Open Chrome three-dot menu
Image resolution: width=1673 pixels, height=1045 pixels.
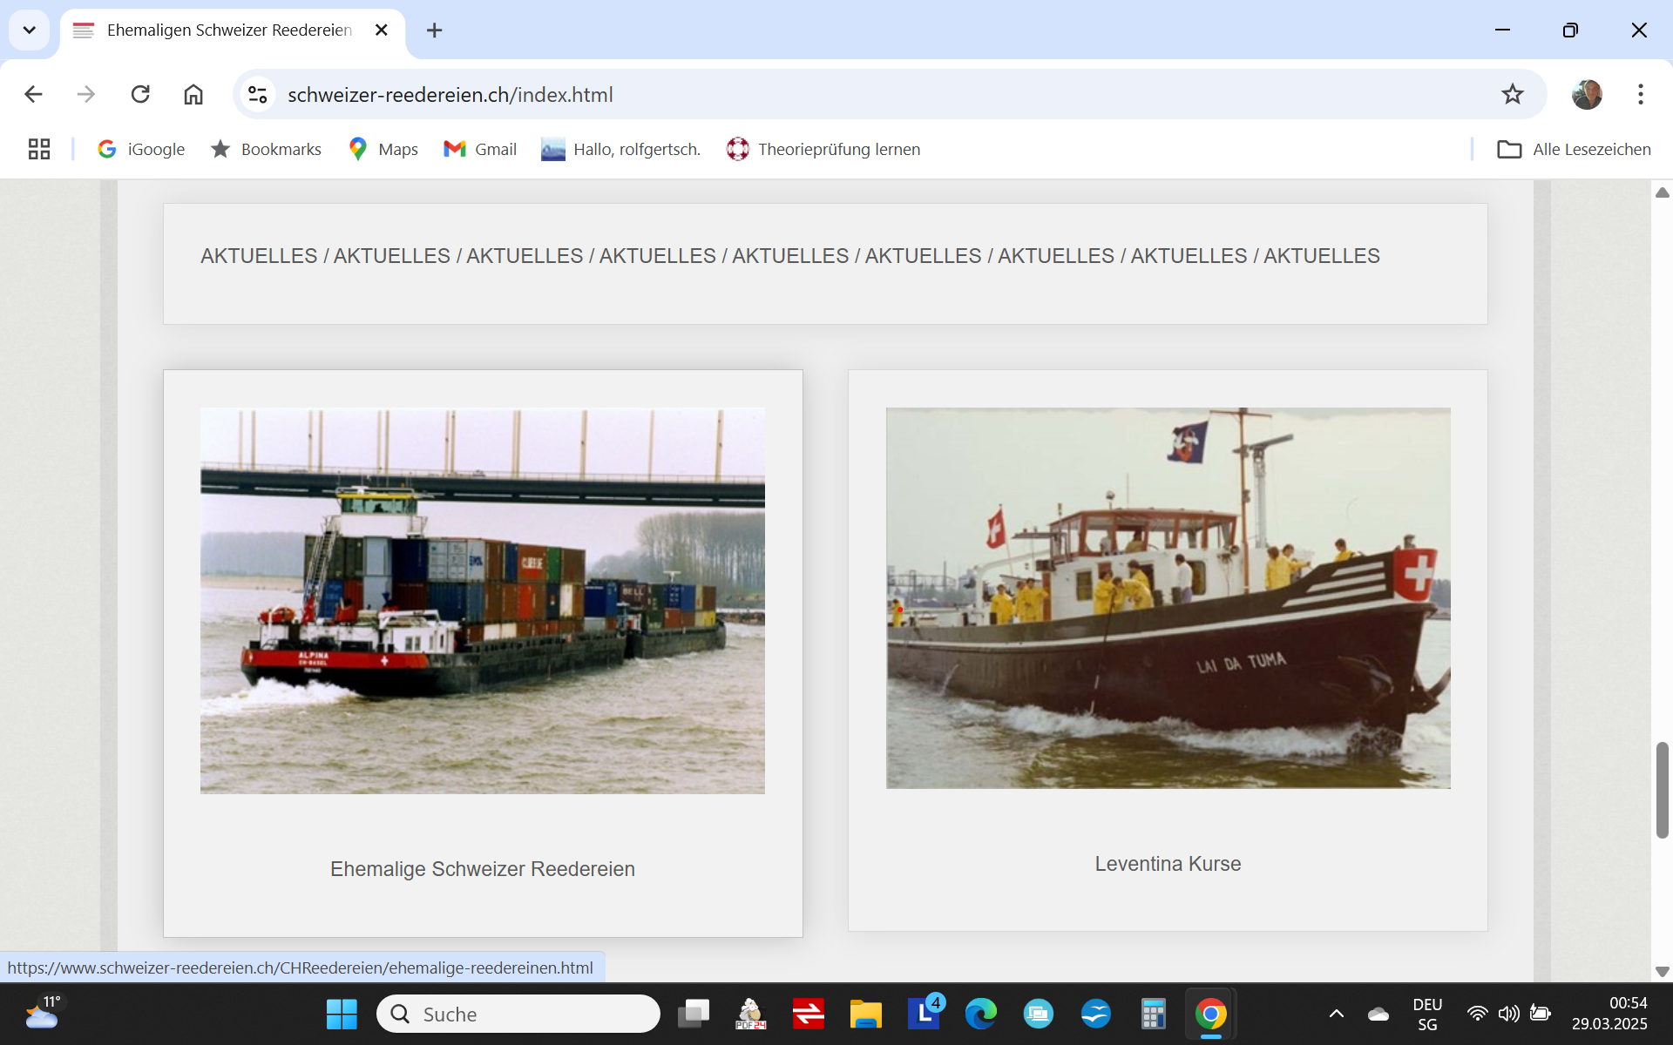pos(1640,94)
